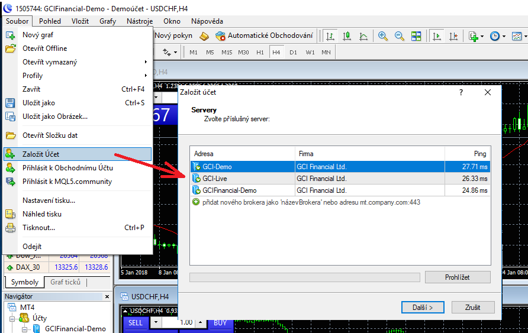Click the Další button

(423, 307)
